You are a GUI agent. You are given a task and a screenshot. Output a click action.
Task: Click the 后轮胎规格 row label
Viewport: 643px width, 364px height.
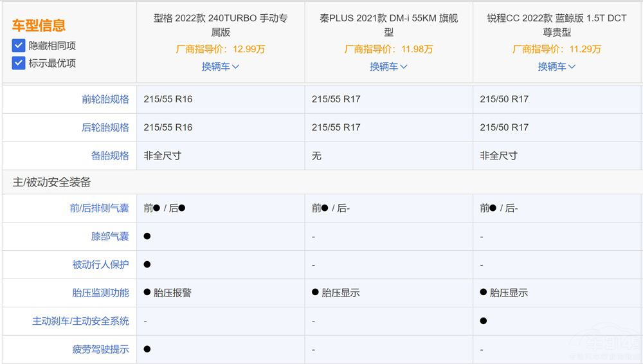coord(105,127)
